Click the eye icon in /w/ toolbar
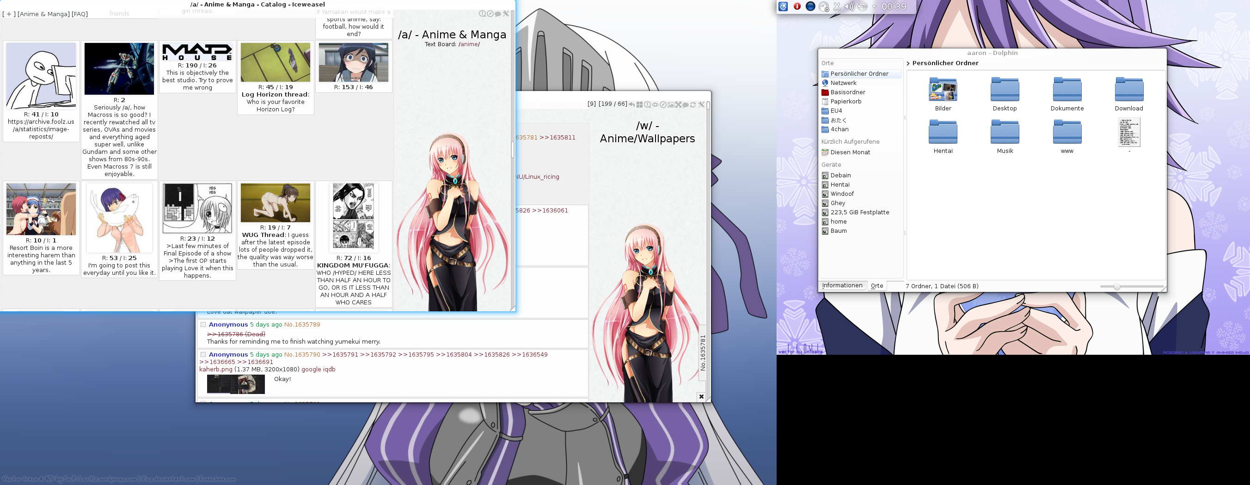 tap(655, 105)
